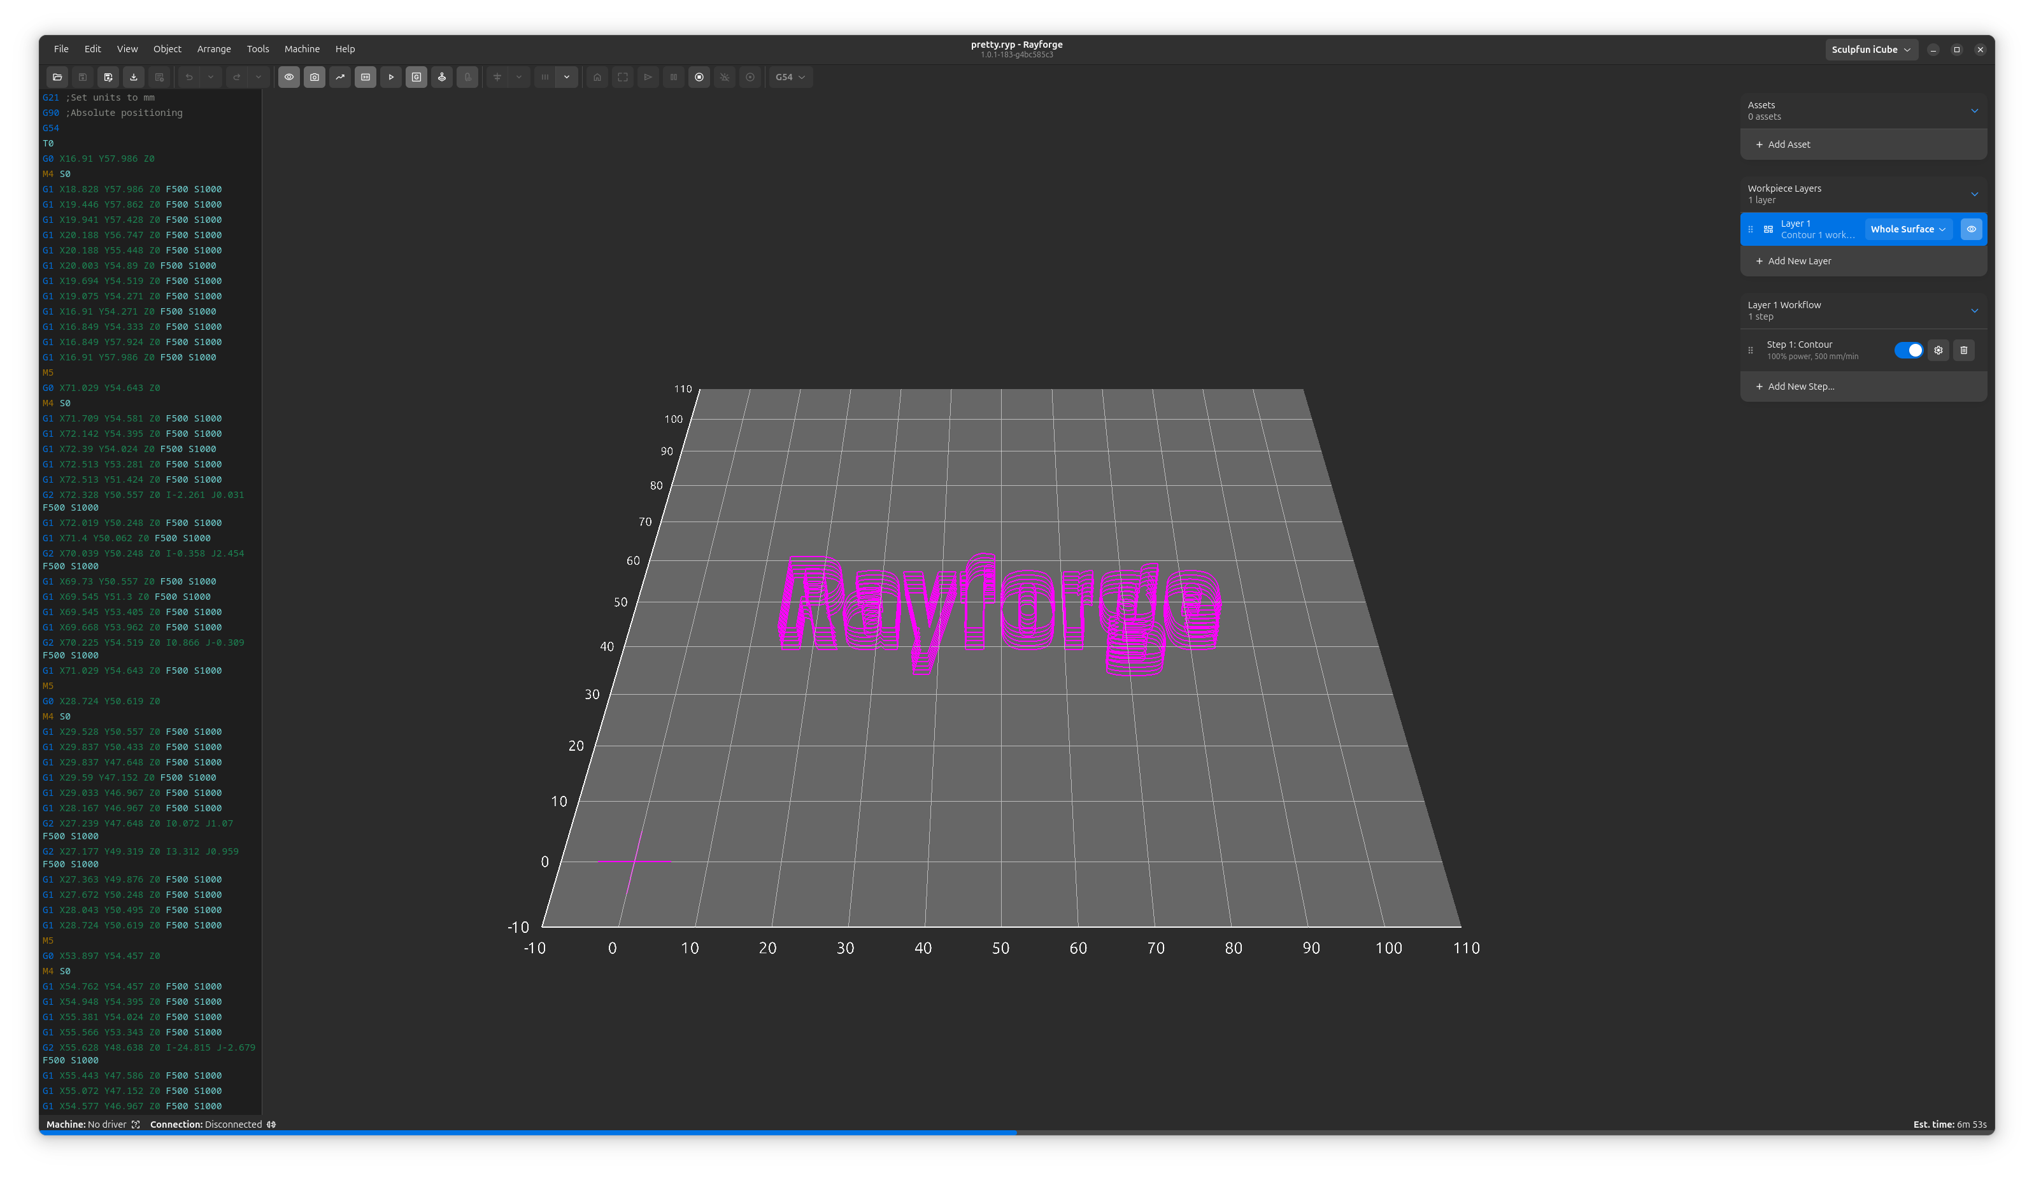Select the G-code preview icon
The height and width of the screenshot is (1178, 2034).
coord(416,76)
